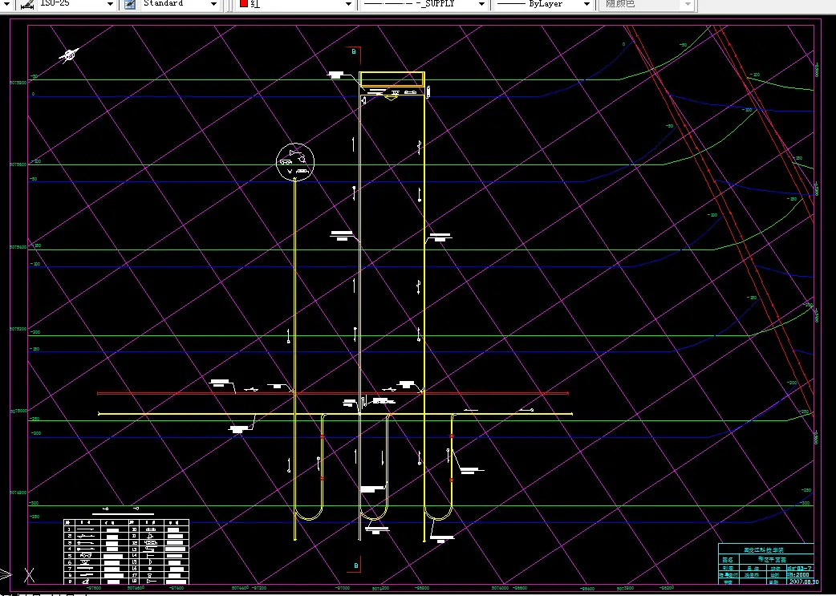Click the text style icon beside Standard

coord(129,4)
